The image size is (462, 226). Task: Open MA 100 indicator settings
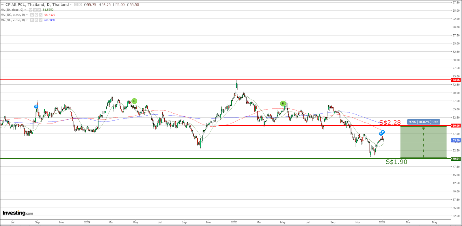36,15
